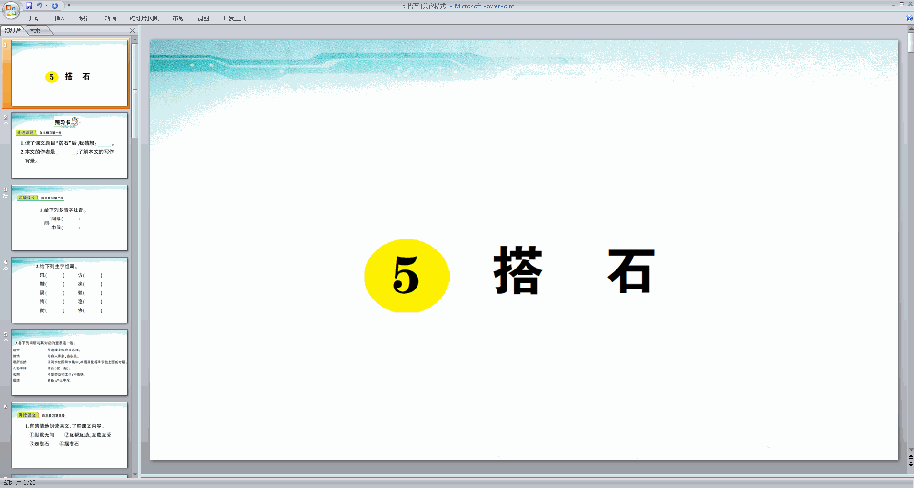Open the 开始 ribbon tab
914x488 pixels.
[x=34, y=18]
